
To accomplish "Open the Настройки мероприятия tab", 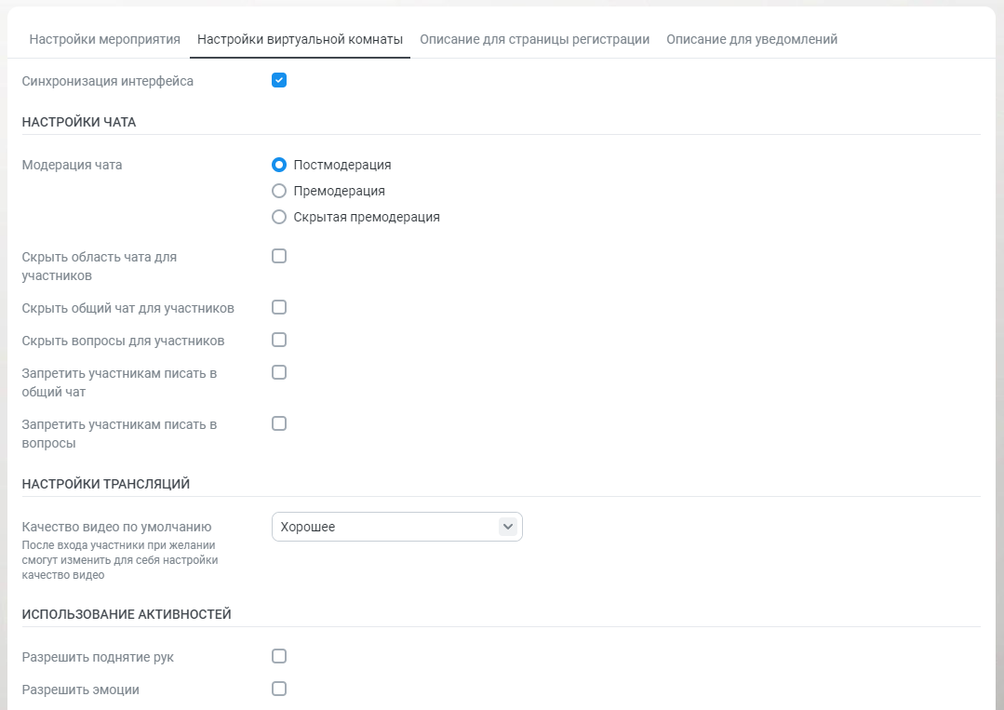I will pyautogui.click(x=104, y=40).
